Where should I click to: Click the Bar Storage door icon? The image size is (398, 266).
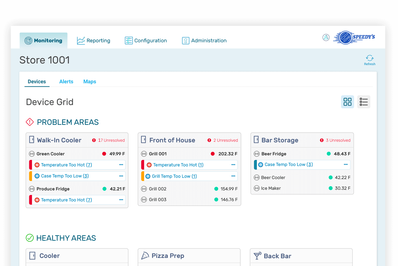point(256,140)
